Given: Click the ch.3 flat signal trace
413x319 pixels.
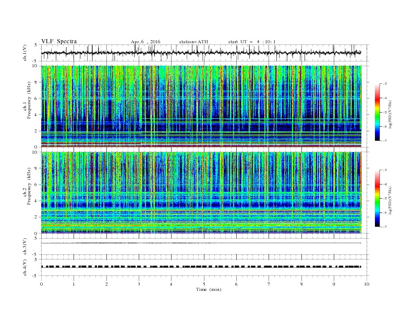Looking at the screenshot, I should 201,243.
